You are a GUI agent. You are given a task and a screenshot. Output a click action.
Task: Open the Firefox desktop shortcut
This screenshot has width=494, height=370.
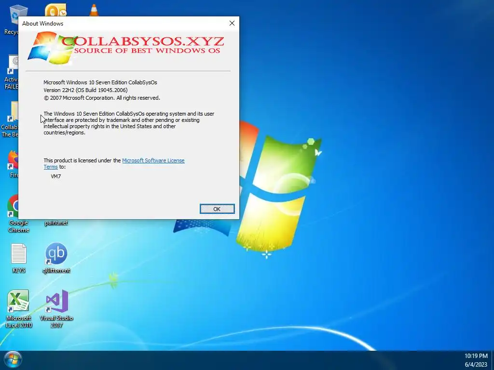pyautogui.click(x=13, y=164)
